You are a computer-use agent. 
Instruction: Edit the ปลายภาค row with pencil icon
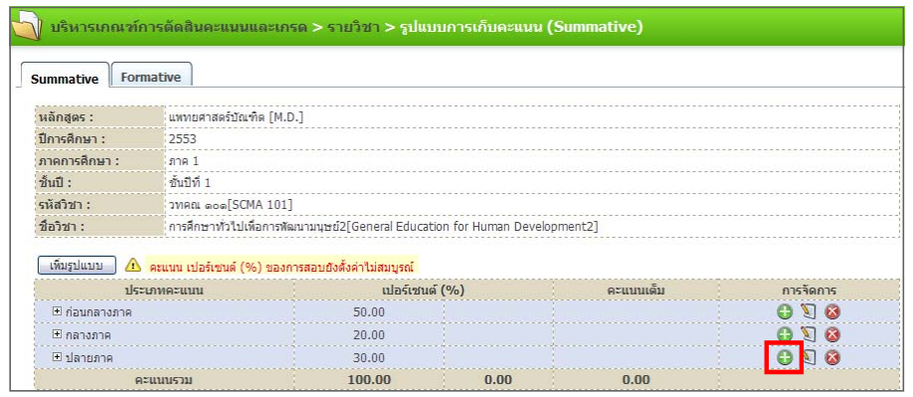coord(809,357)
